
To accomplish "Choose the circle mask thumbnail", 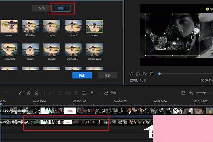I will click(x=52, y=26).
